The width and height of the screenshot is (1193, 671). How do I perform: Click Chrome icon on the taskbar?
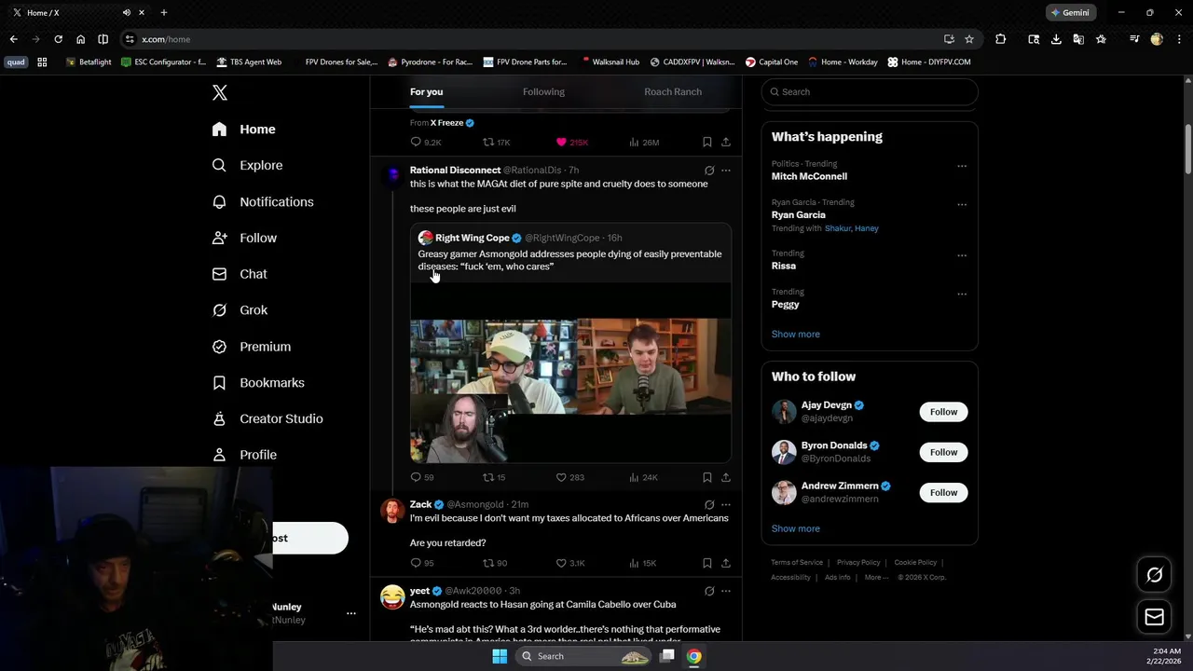694,656
